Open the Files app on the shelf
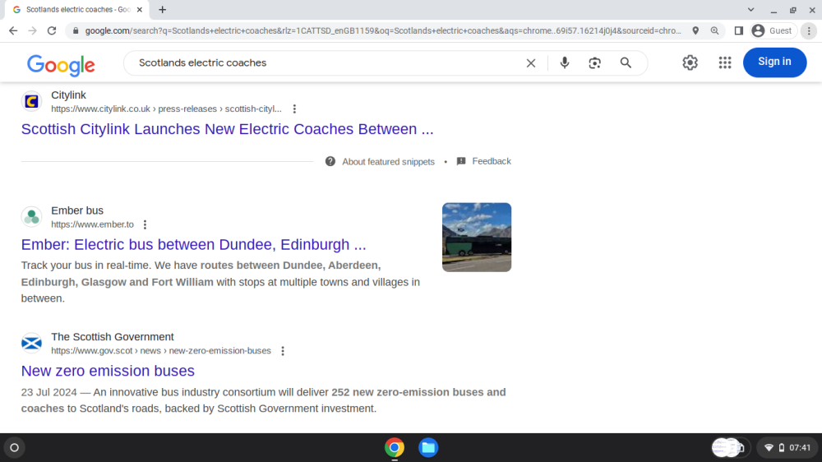This screenshot has width=822, height=462. [428, 447]
